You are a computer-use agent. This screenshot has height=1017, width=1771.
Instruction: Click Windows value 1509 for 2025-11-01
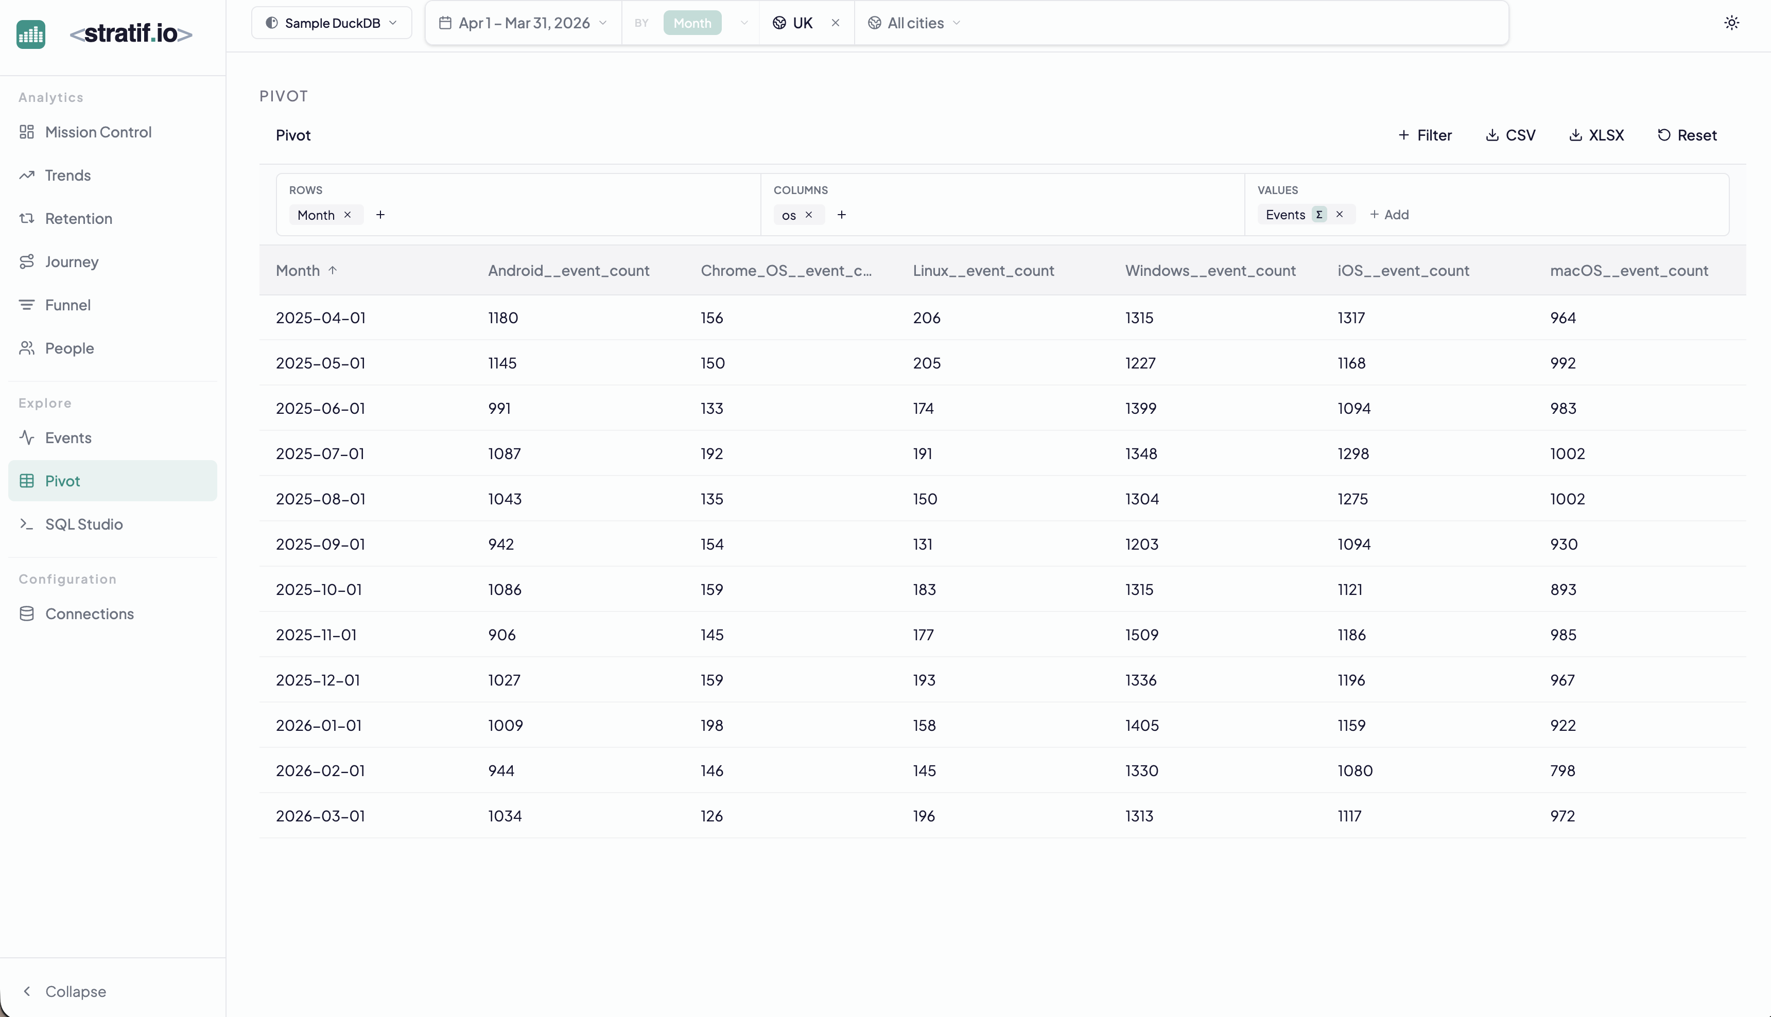tap(1141, 635)
